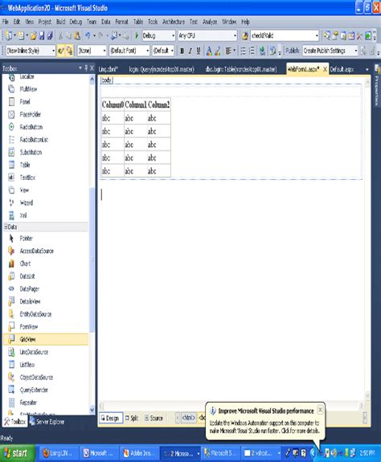Switch to Design view
Screen dimensions: 381x462
click(x=110, y=418)
